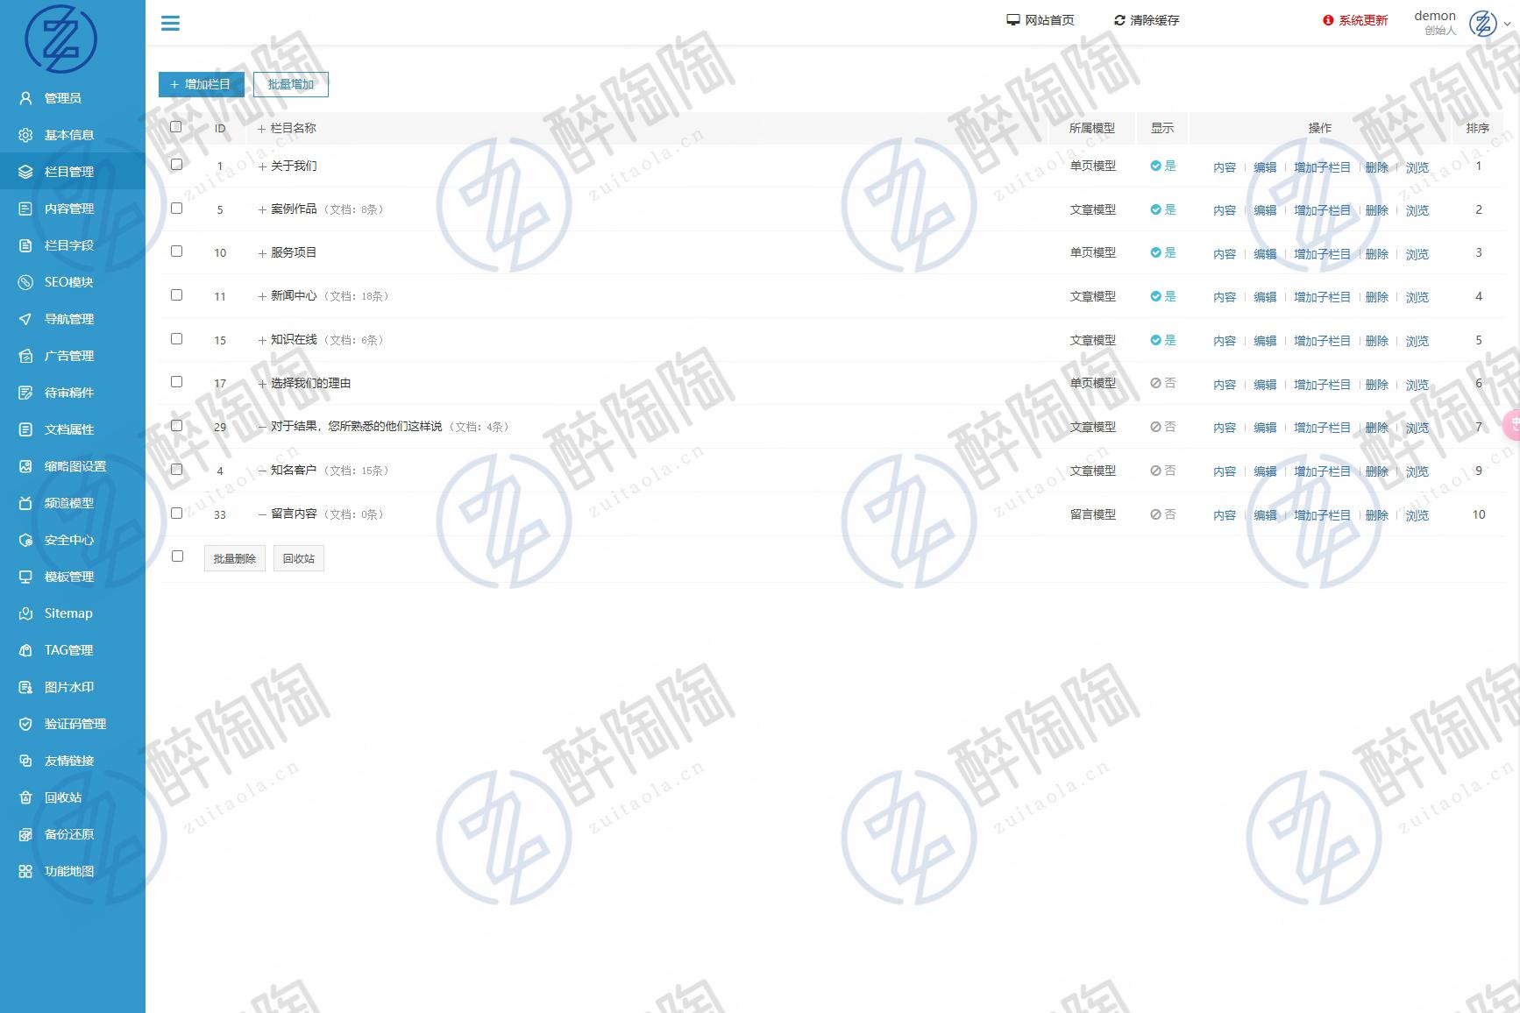Toggle 显示 status 否 for 留言内容

pyautogui.click(x=1163, y=514)
